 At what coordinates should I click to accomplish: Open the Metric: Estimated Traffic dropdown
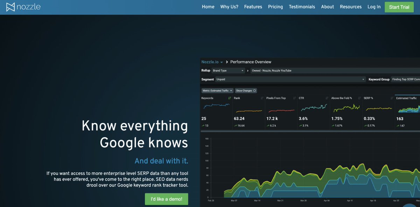(x=217, y=91)
